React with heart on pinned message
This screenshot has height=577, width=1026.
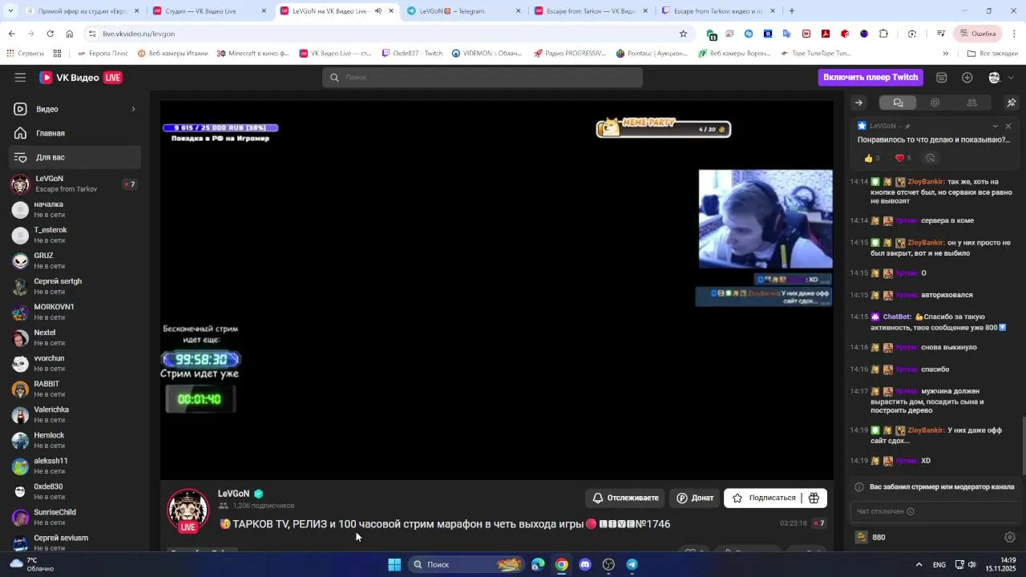point(903,158)
